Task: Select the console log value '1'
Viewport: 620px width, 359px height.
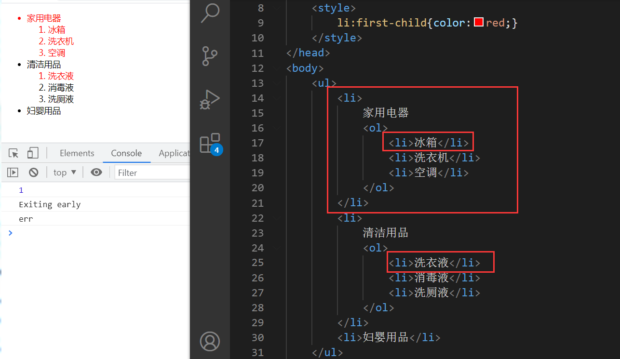Action: pyautogui.click(x=21, y=190)
